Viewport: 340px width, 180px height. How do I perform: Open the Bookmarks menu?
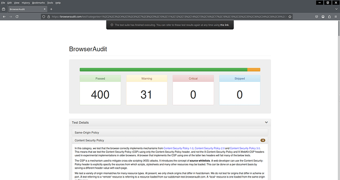pyautogui.click(x=38, y=3)
